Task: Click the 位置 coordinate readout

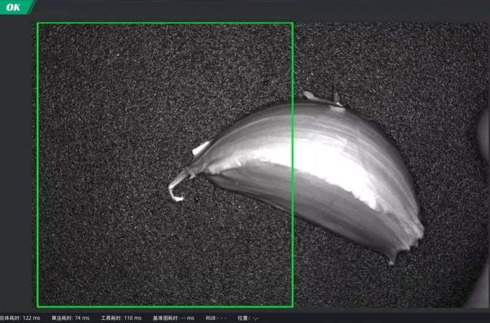Action: point(248,318)
